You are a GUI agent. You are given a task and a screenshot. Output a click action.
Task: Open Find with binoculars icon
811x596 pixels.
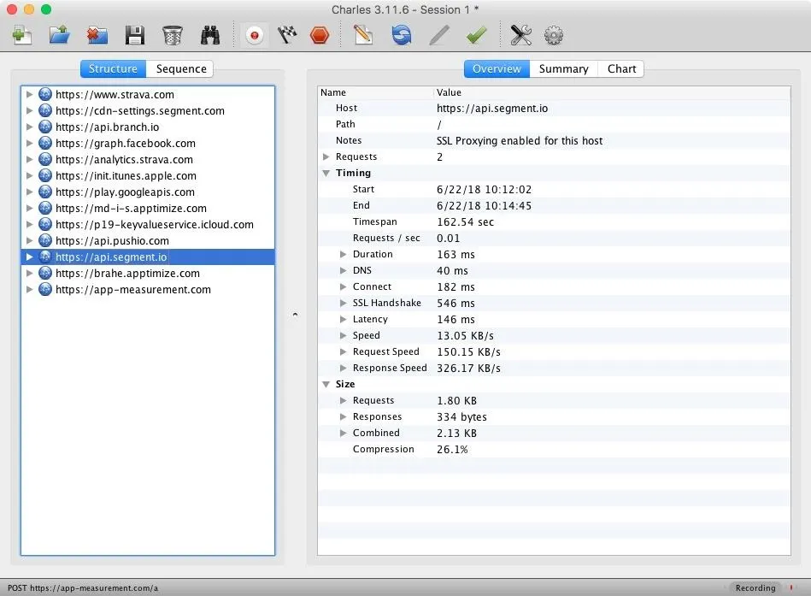[x=210, y=35]
